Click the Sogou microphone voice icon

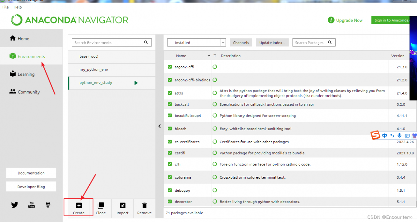[x=399, y=135]
